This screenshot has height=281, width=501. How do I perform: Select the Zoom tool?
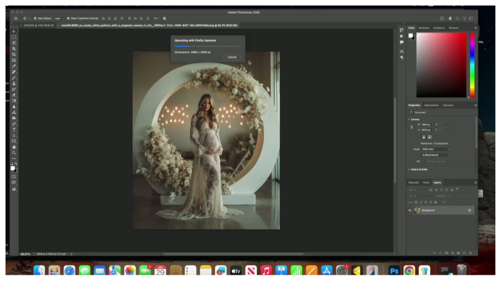point(14,153)
